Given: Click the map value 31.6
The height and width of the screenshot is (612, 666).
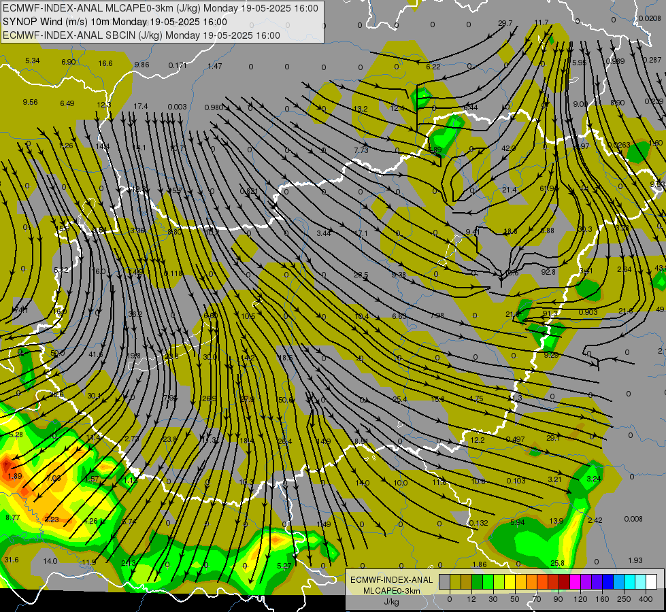Looking at the screenshot, I should tap(12, 560).
